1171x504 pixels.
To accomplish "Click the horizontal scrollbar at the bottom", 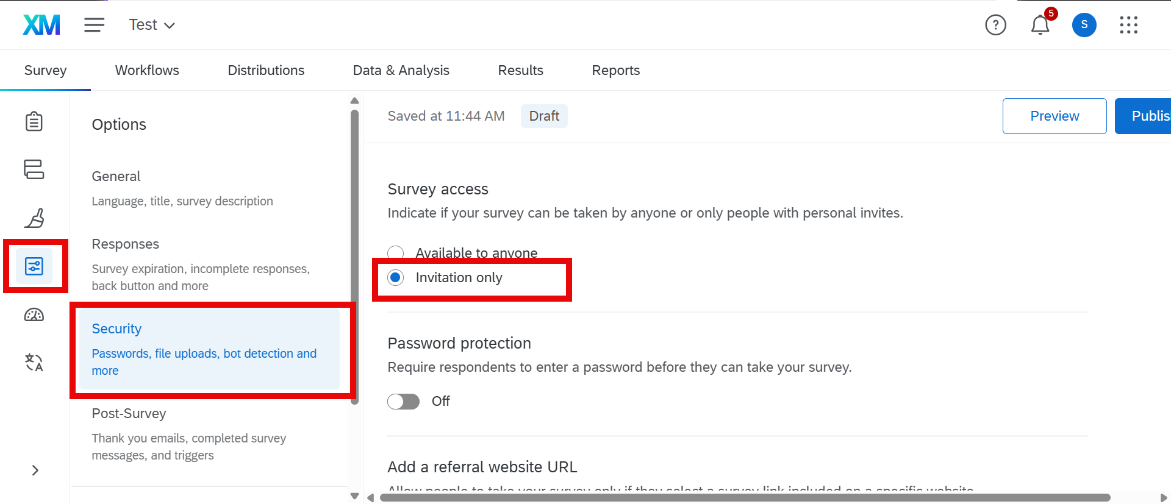I will pyautogui.click(x=744, y=498).
